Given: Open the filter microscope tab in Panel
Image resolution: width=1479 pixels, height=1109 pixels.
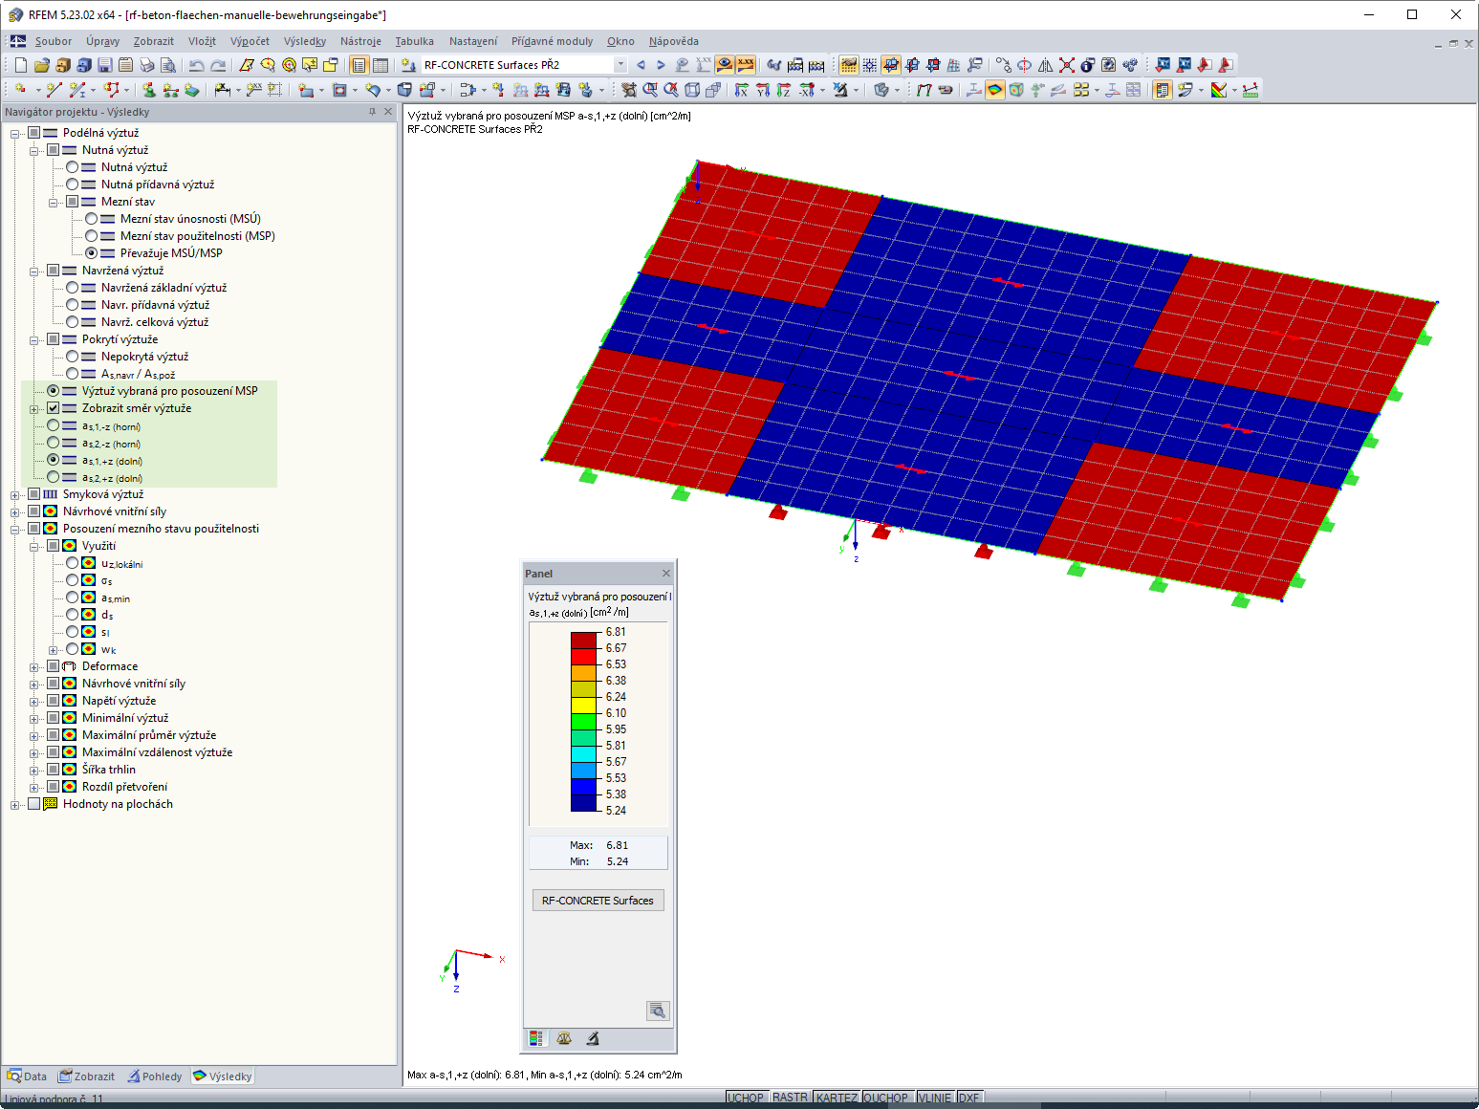Looking at the screenshot, I should (593, 1038).
